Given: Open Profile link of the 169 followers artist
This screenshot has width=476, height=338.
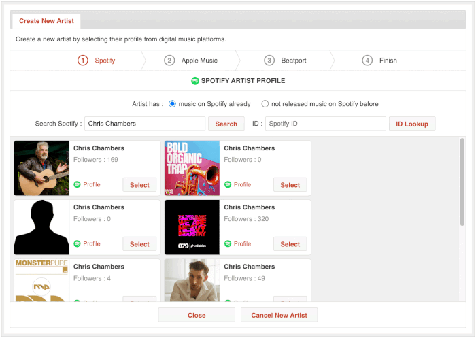Looking at the screenshot, I should (x=92, y=184).
